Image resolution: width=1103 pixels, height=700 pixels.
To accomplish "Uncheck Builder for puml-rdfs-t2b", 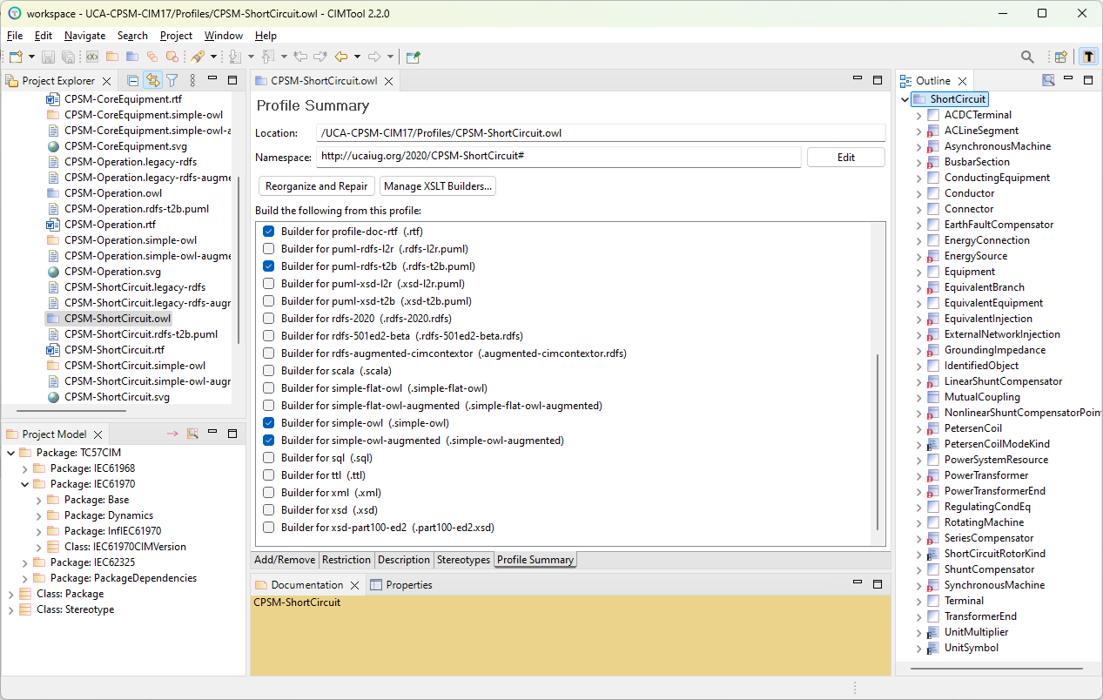I will (x=268, y=266).
